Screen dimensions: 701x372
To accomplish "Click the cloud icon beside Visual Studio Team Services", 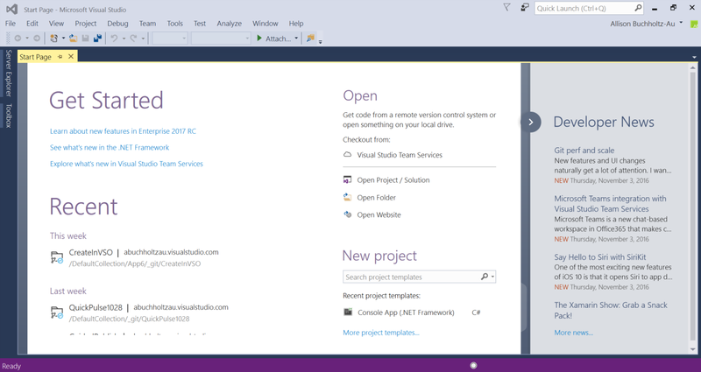I will [347, 155].
